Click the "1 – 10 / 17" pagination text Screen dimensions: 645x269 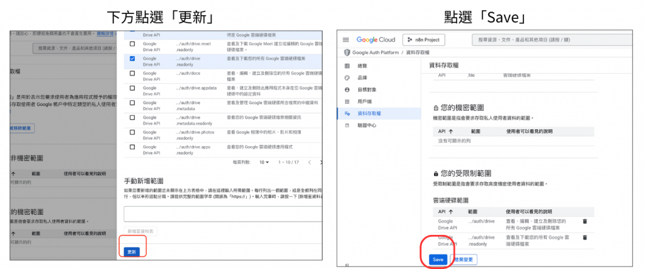(x=288, y=163)
